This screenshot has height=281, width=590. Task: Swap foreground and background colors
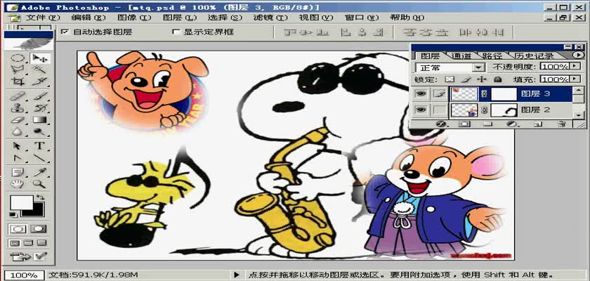point(41,197)
